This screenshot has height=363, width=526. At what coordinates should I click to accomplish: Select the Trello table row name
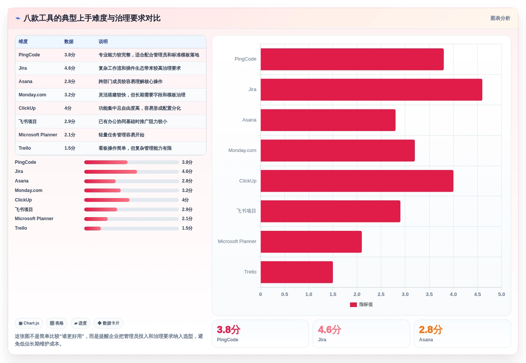[x=25, y=148]
